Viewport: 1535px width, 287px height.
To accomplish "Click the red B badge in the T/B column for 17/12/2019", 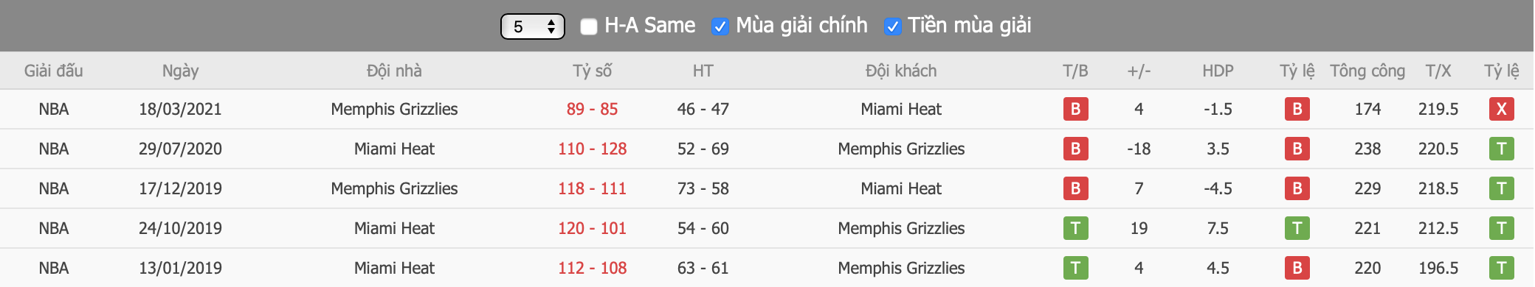I will [1075, 188].
